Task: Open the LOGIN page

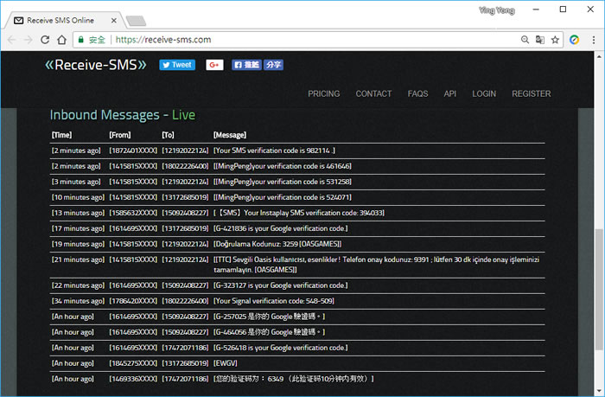Action: 484,93
